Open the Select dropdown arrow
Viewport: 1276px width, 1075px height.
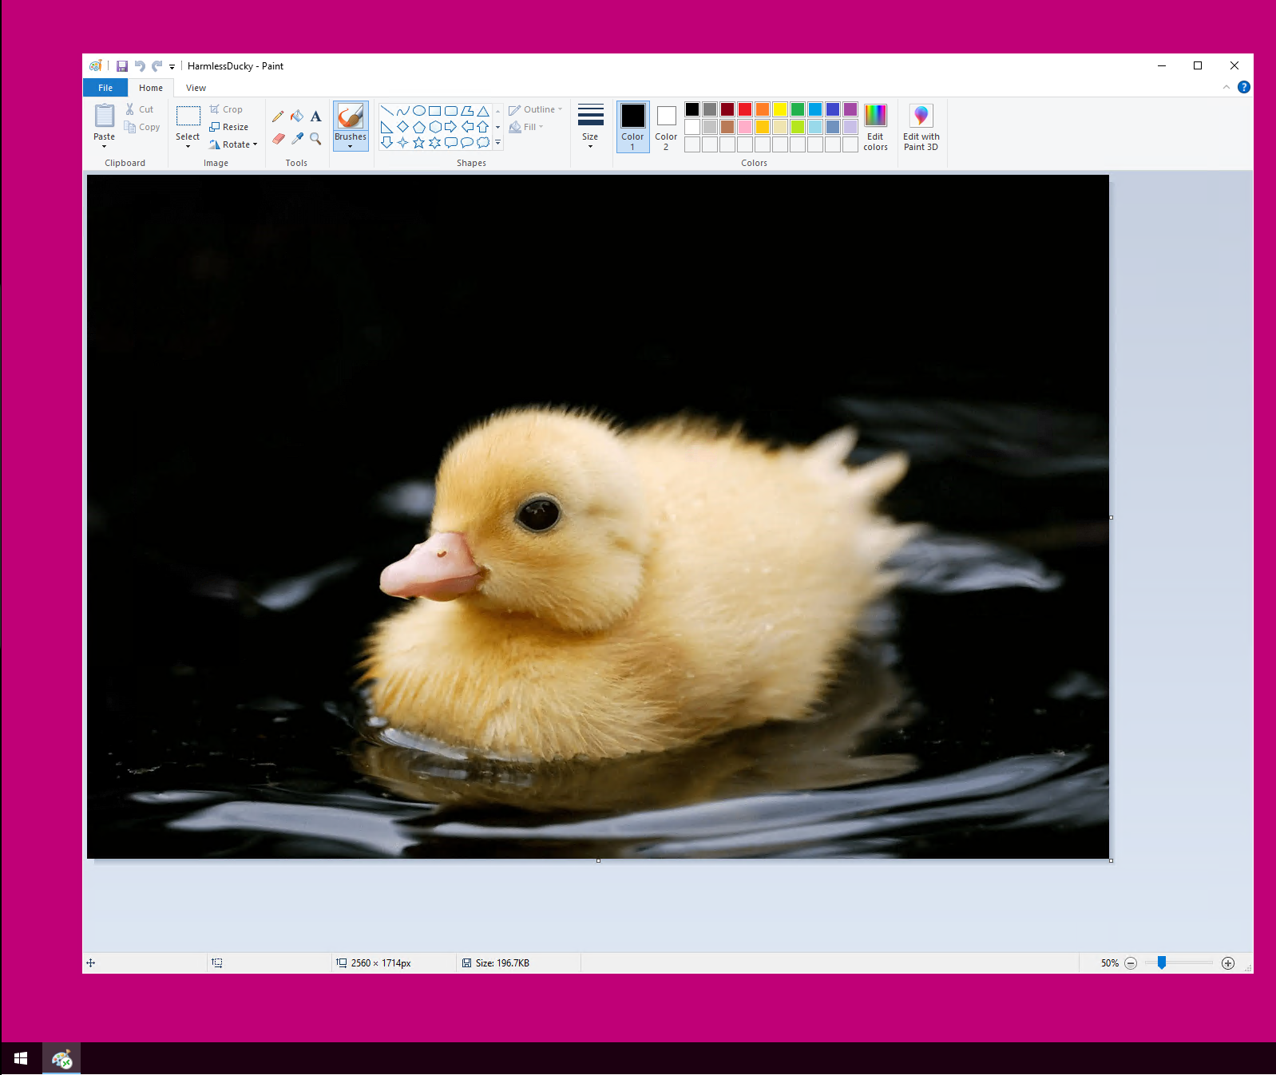188,147
